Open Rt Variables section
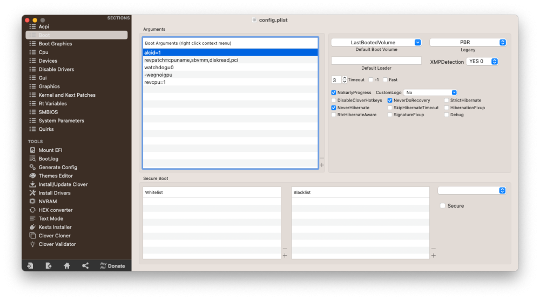The height and width of the screenshot is (300, 540). click(x=53, y=103)
